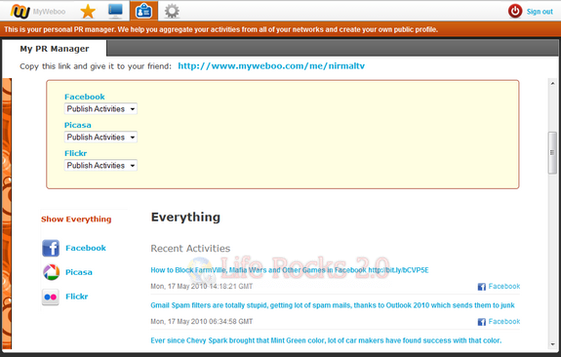Click the Picasa heading in yellow panel
The image size is (561, 357).
click(78, 125)
